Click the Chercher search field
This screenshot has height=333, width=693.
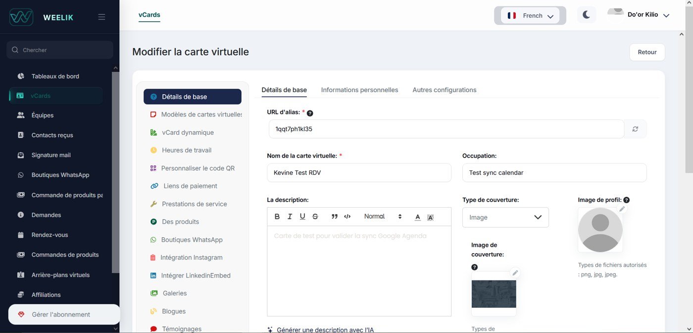[60, 50]
